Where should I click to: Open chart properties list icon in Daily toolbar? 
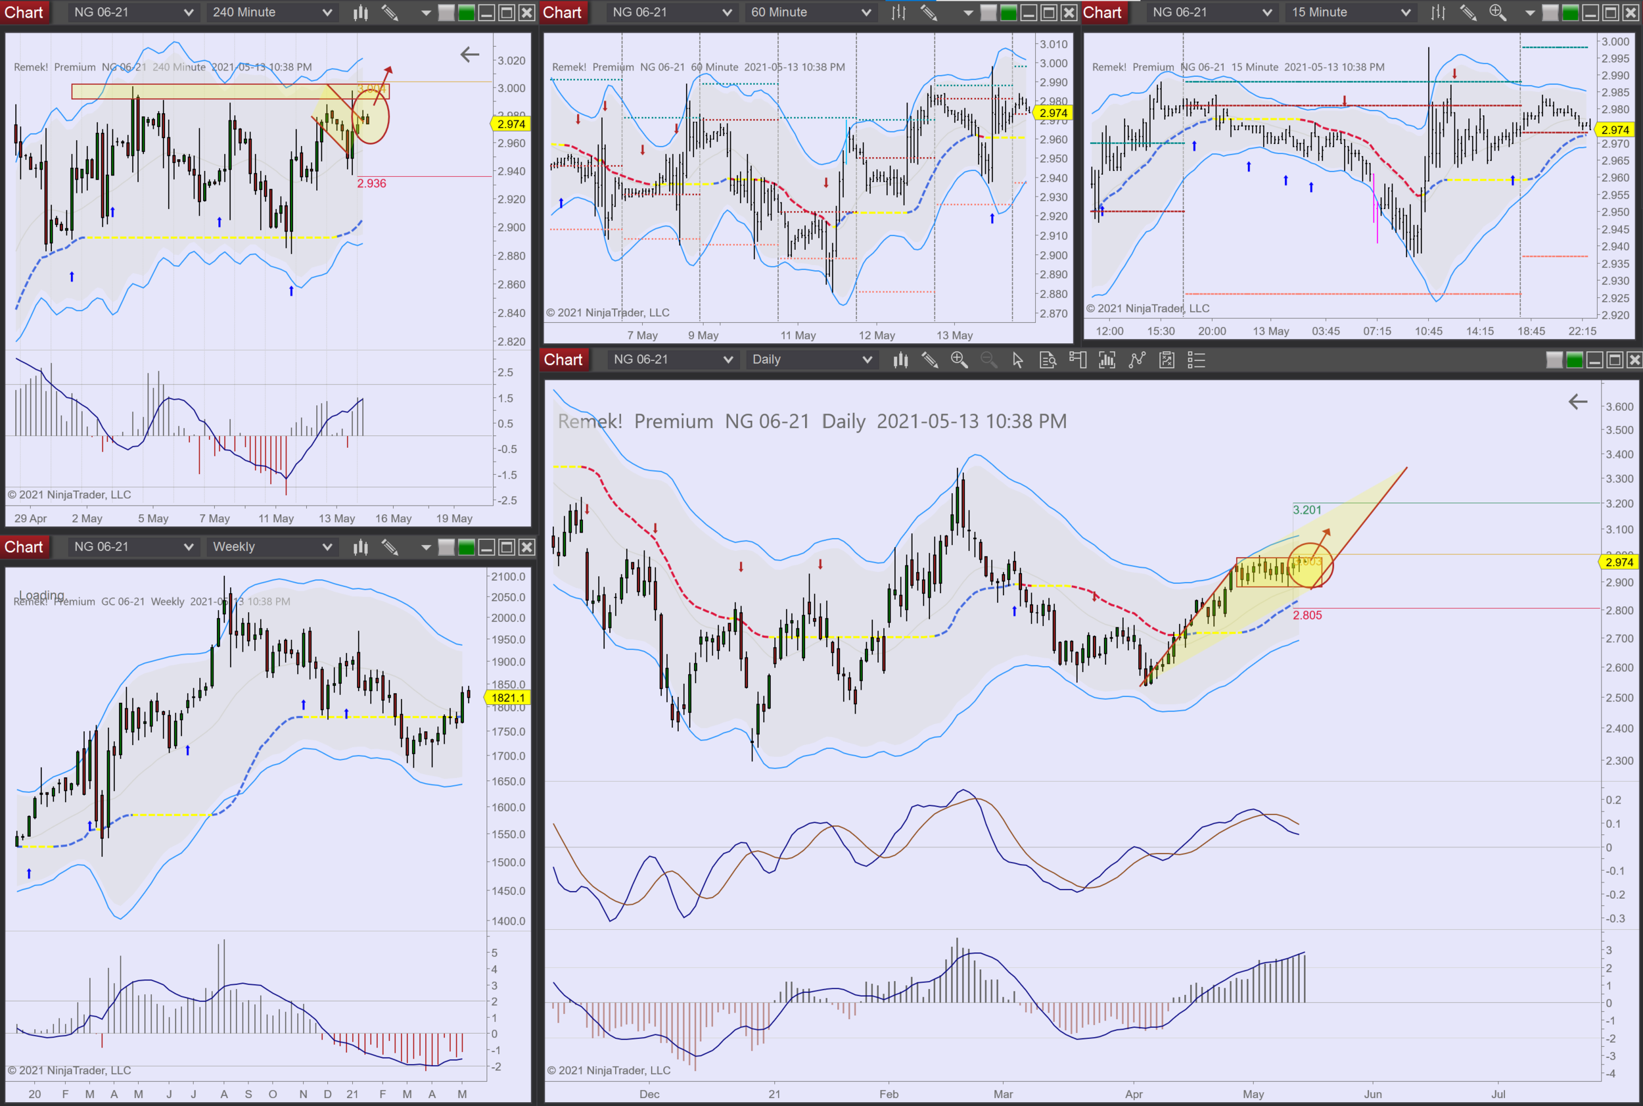coord(1196,360)
